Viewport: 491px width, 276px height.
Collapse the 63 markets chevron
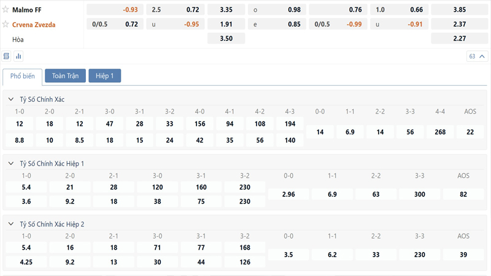pos(482,56)
